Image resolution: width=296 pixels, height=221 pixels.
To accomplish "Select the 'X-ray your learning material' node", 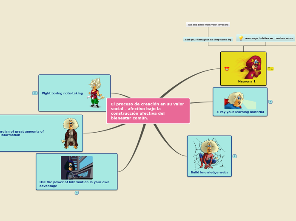I will tap(240, 102).
